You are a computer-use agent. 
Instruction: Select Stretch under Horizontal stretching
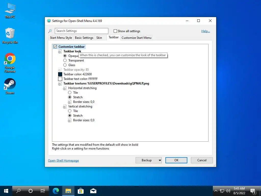70,97
